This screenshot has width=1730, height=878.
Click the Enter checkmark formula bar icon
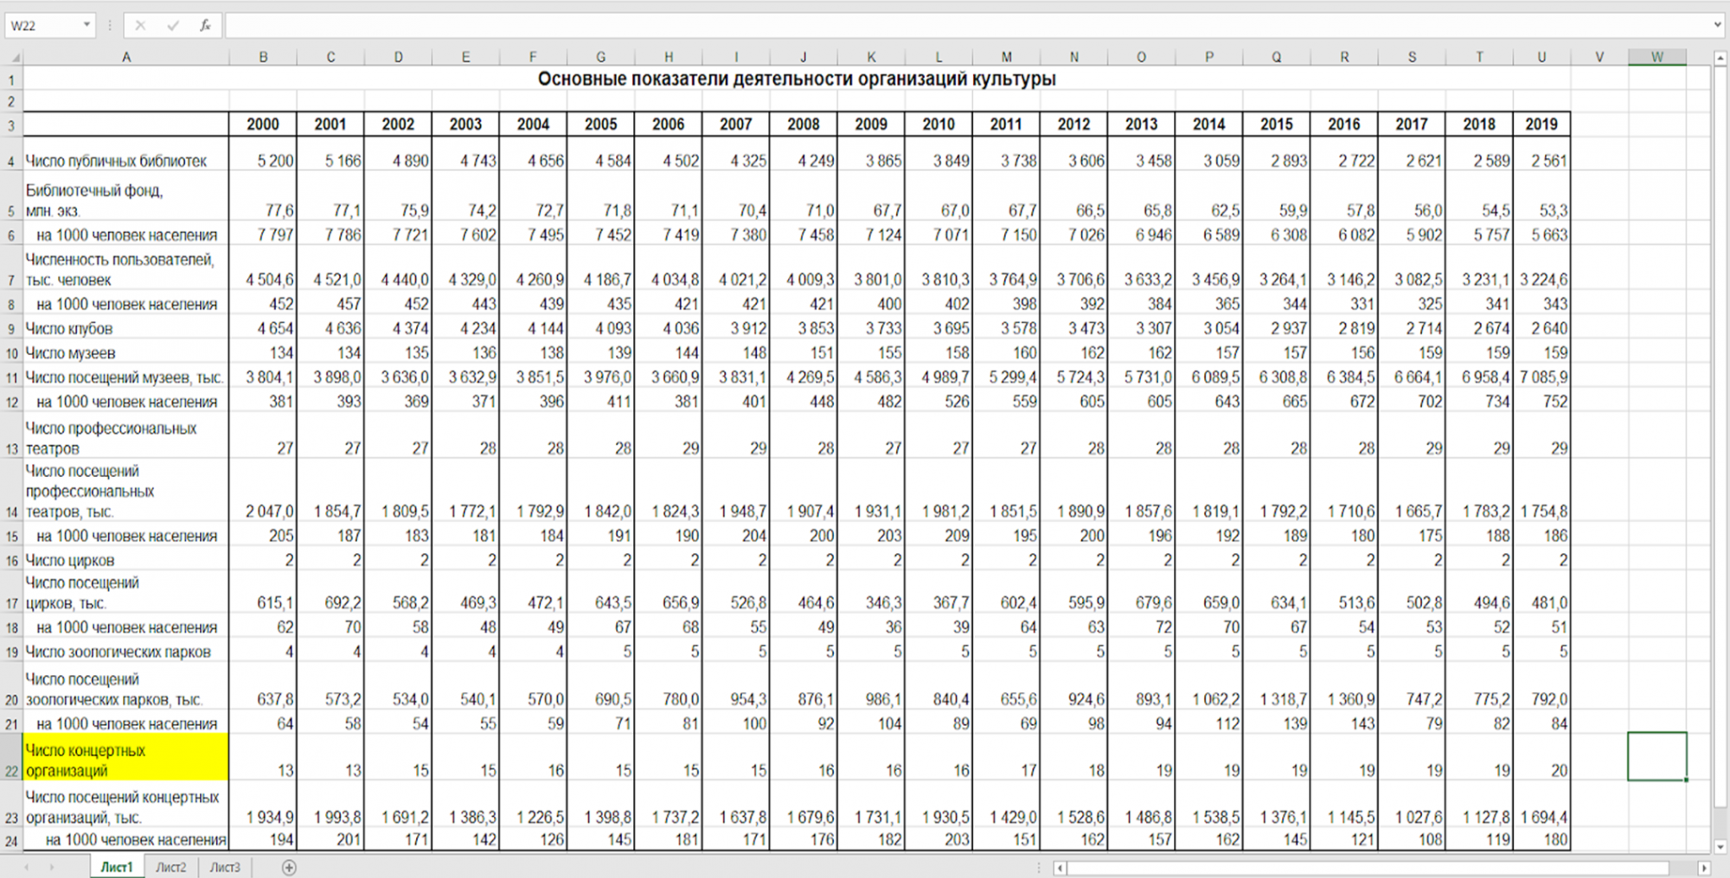[x=173, y=26]
